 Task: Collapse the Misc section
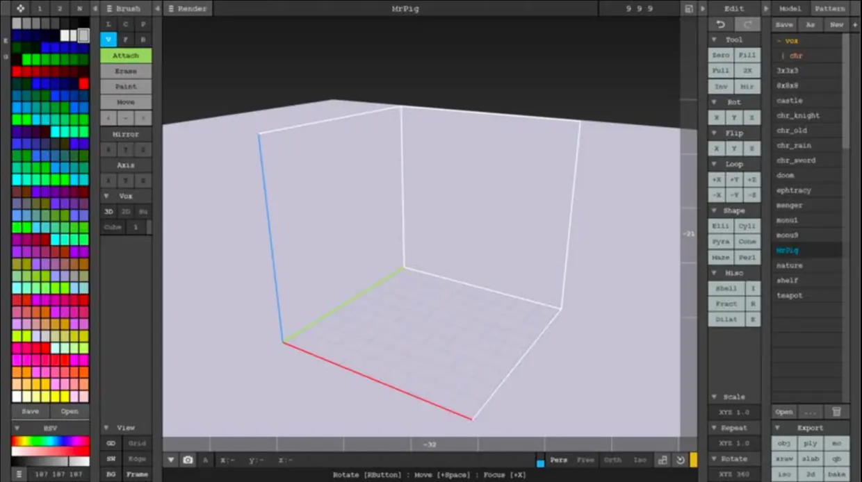click(x=715, y=273)
